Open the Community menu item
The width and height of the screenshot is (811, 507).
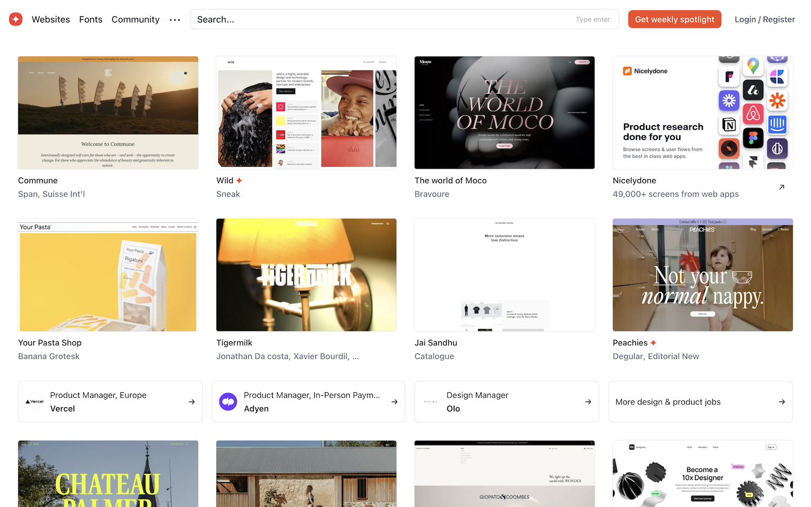(x=135, y=19)
